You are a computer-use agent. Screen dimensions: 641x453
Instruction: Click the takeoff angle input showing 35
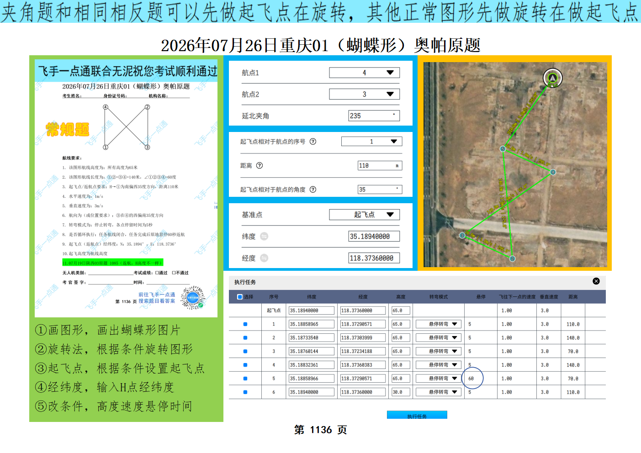(x=380, y=190)
